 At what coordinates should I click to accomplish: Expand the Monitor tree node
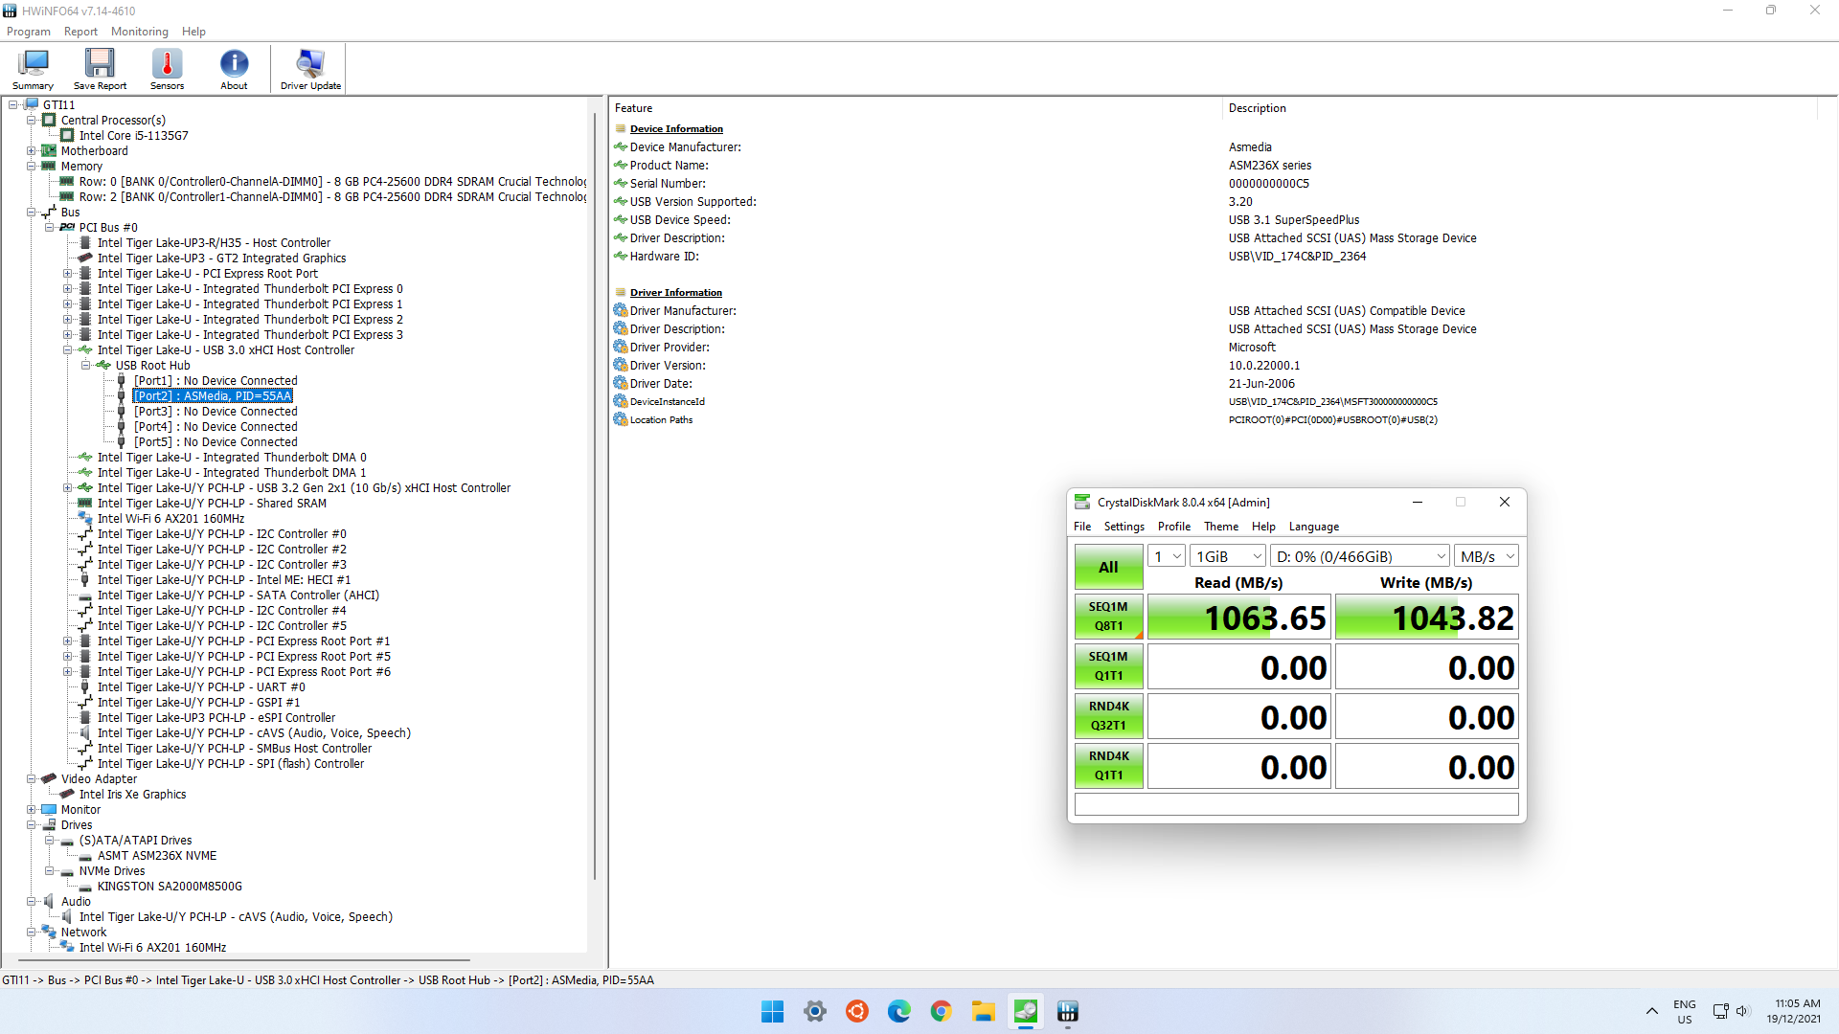pos(32,810)
